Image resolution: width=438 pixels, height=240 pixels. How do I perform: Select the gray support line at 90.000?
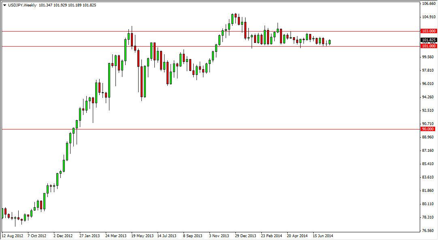point(203,129)
